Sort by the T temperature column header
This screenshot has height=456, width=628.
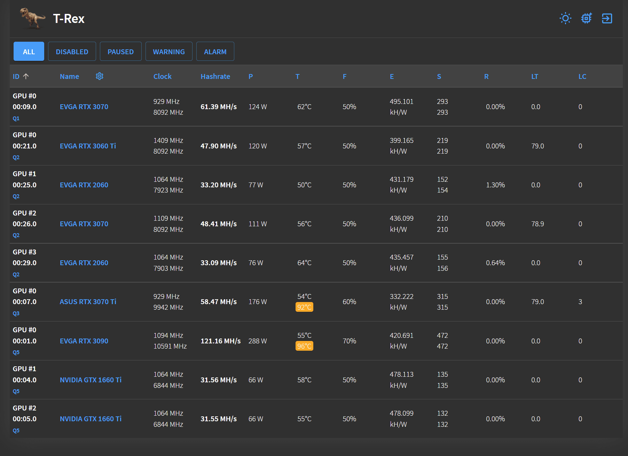[297, 76]
